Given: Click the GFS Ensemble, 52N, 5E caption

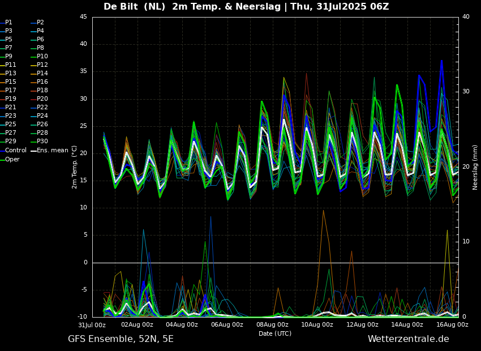Looking at the screenshot, I should [121, 339].
